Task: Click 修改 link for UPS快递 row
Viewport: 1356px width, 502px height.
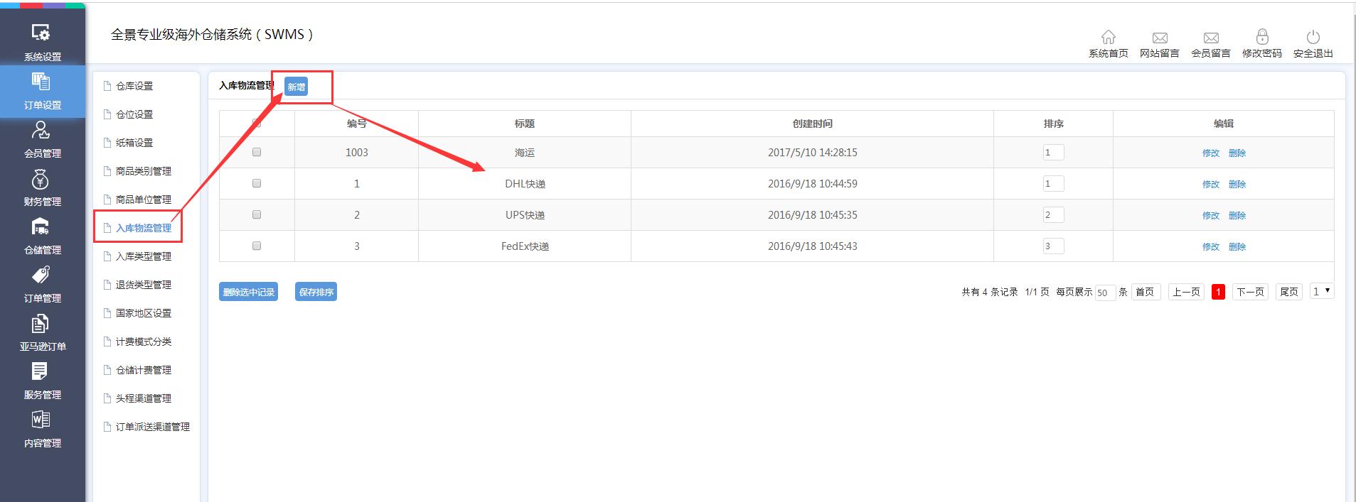Action: pos(1210,215)
